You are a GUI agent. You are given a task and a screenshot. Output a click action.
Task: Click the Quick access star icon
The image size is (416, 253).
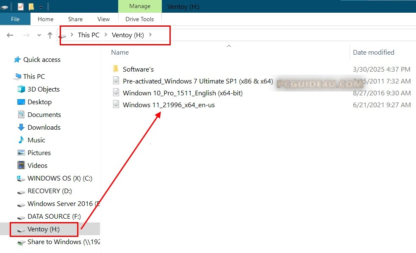pos(17,59)
